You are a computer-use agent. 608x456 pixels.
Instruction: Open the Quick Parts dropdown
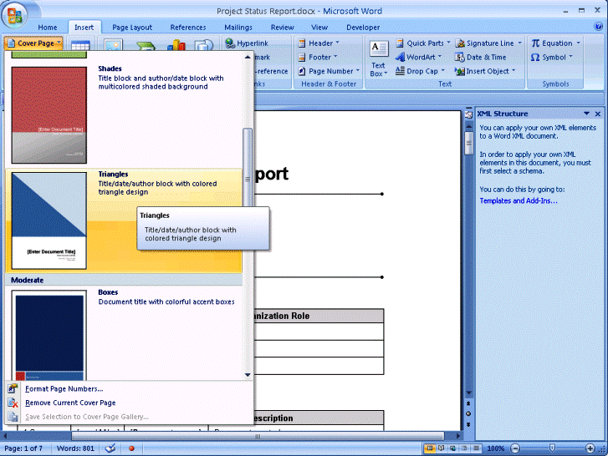[423, 43]
